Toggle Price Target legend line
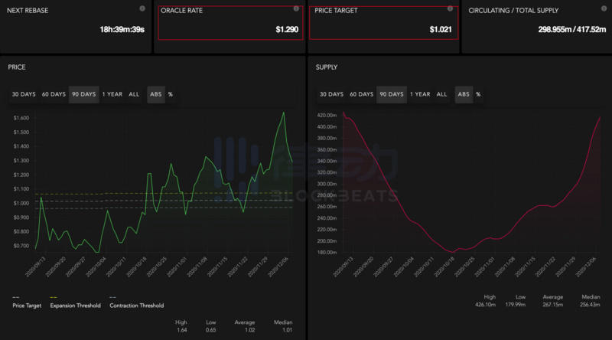Screen dimensions: 612x340 coord(28,306)
